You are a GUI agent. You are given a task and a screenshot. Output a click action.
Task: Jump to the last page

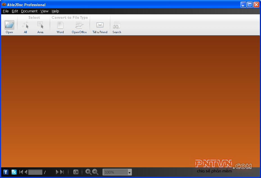(x=62, y=172)
